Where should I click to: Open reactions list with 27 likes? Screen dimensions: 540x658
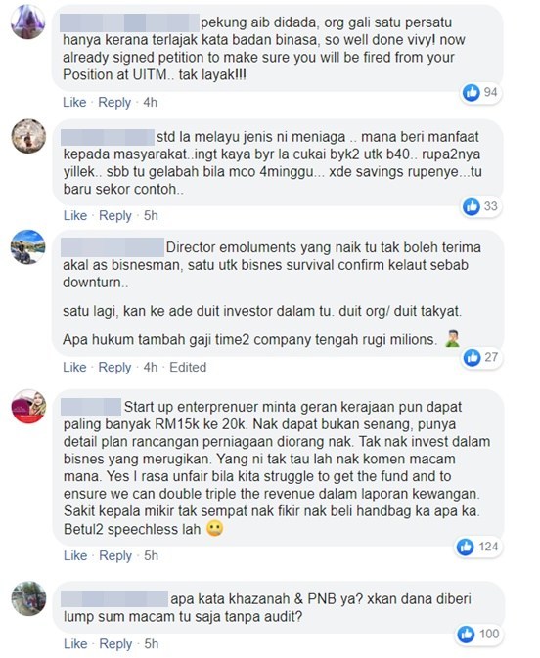(480, 357)
